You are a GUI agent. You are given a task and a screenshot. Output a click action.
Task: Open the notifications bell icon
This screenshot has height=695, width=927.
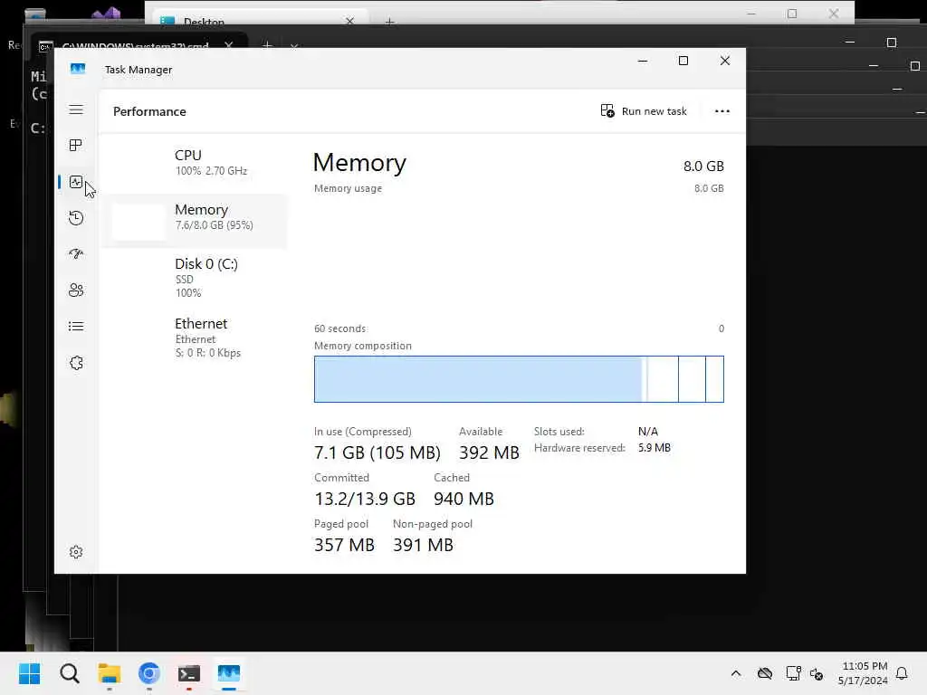[x=902, y=673]
